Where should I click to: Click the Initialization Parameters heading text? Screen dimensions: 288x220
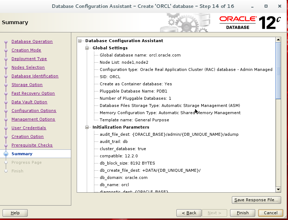(x=121, y=127)
